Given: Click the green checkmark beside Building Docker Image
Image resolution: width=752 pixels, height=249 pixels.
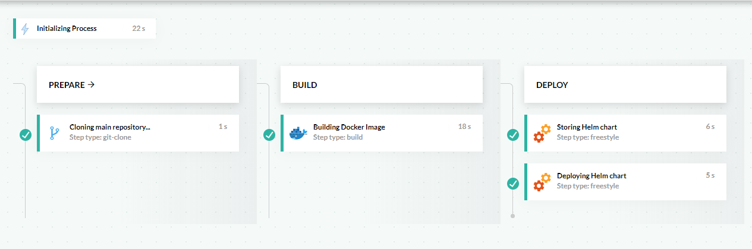Looking at the screenshot, I should coord(269,135).
